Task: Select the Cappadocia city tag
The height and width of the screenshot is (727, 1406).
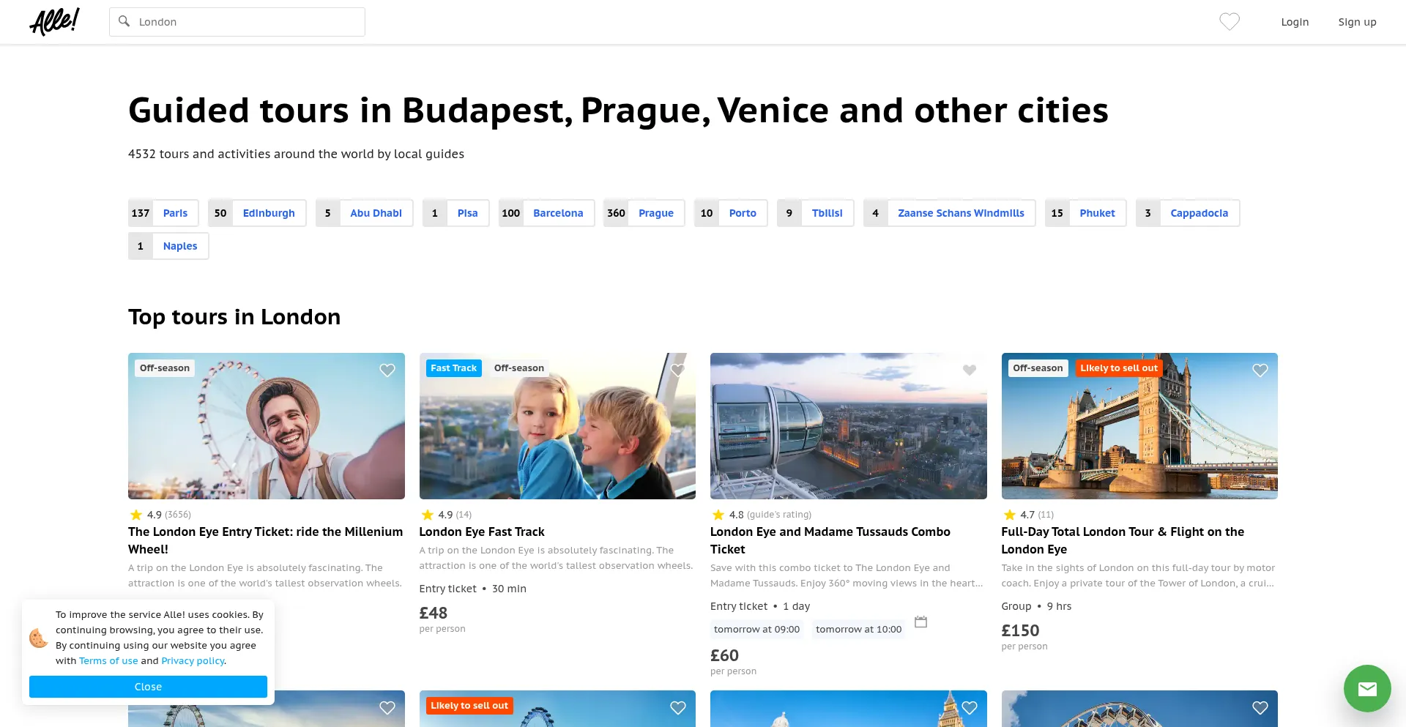Action: [1188, 213]
